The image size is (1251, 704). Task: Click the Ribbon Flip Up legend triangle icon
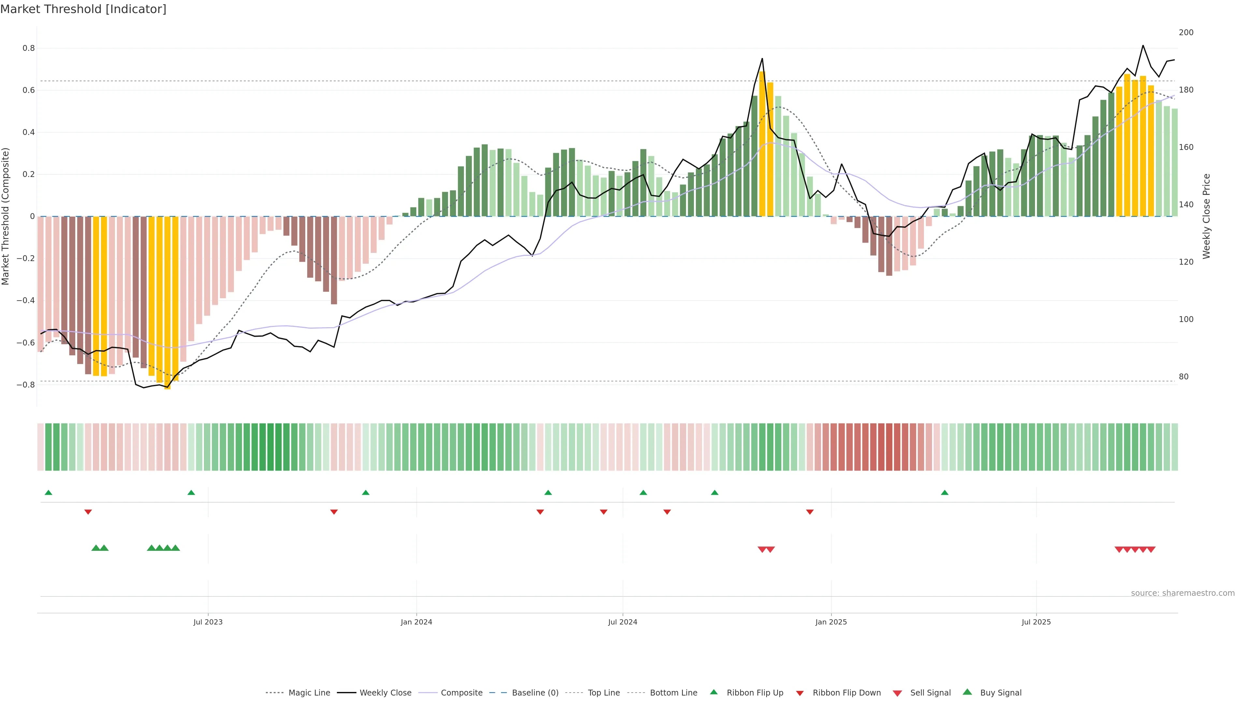713,692
